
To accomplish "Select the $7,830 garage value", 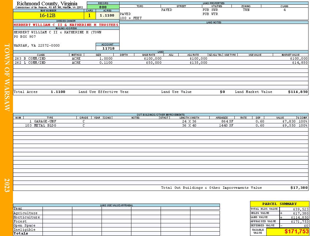I will pos(289,121).
